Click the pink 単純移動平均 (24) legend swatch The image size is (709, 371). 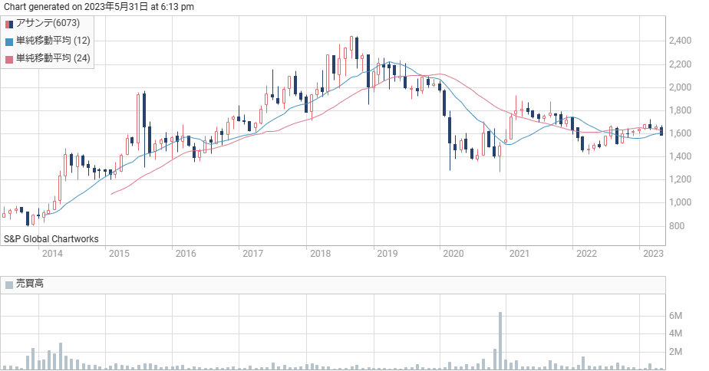pyautogui.click(x=9, y=59)
